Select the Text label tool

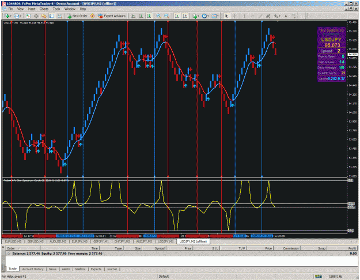pyautogui.click(x=286, y=16)
